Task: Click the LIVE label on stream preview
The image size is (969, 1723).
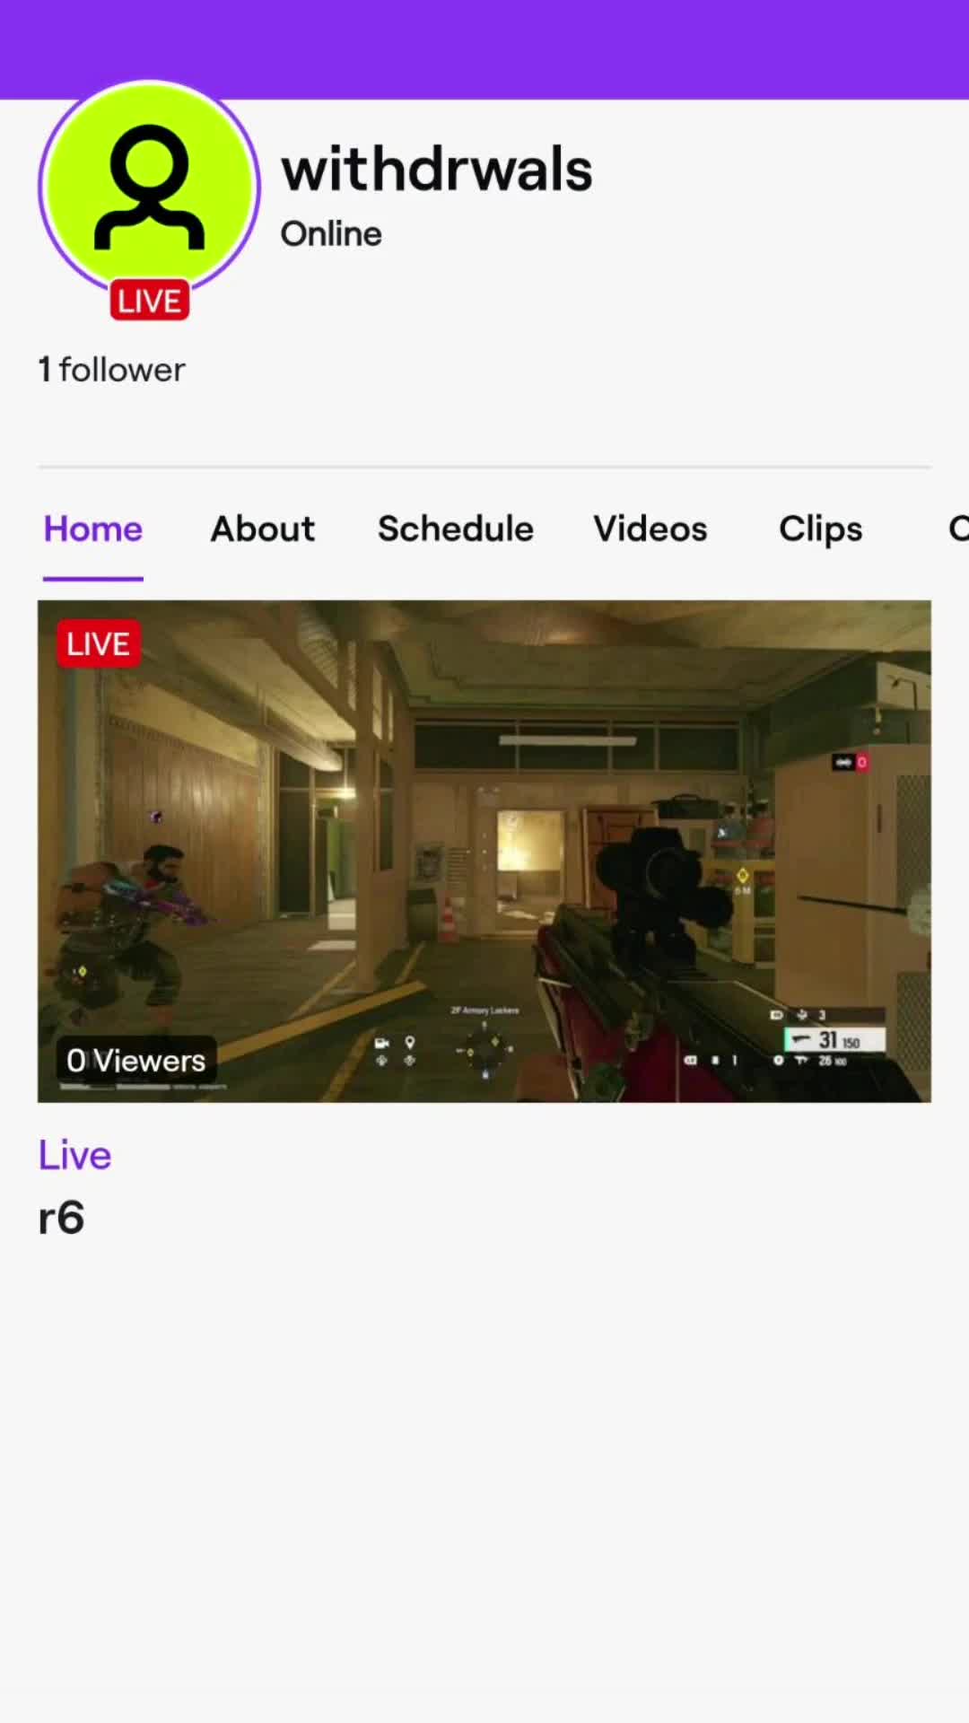Action: [x=99, y=644]
